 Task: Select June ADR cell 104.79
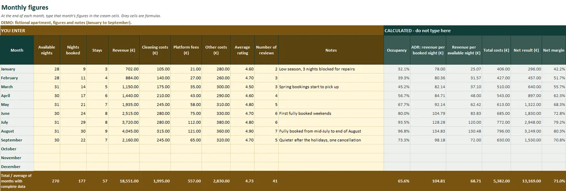[428, 113]
